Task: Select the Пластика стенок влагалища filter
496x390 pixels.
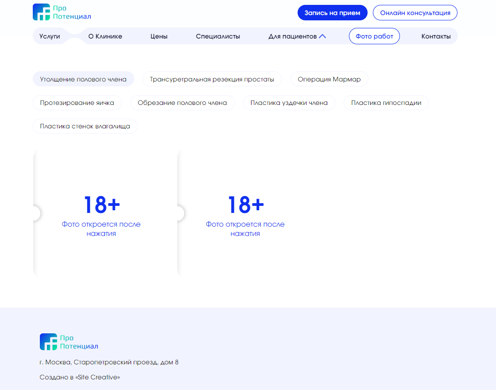Action: point(85,126)
